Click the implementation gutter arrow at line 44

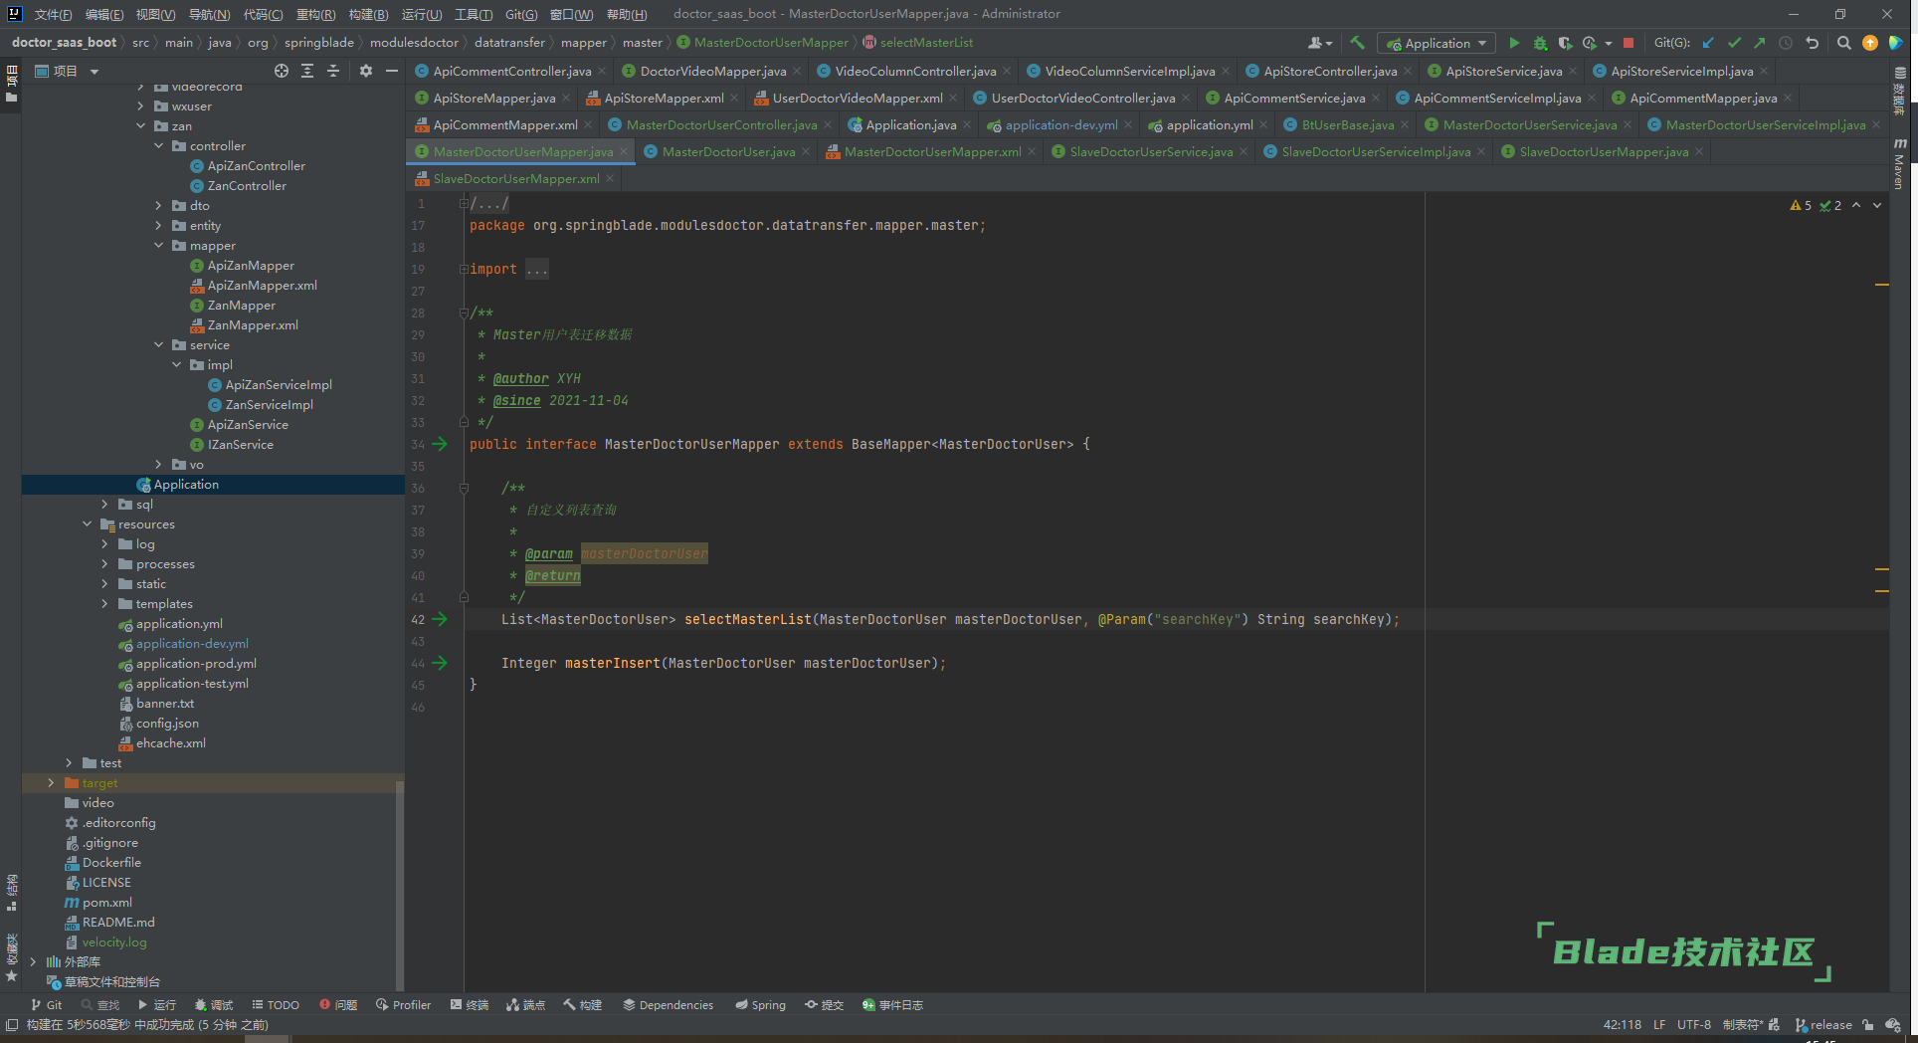point(440,663)
